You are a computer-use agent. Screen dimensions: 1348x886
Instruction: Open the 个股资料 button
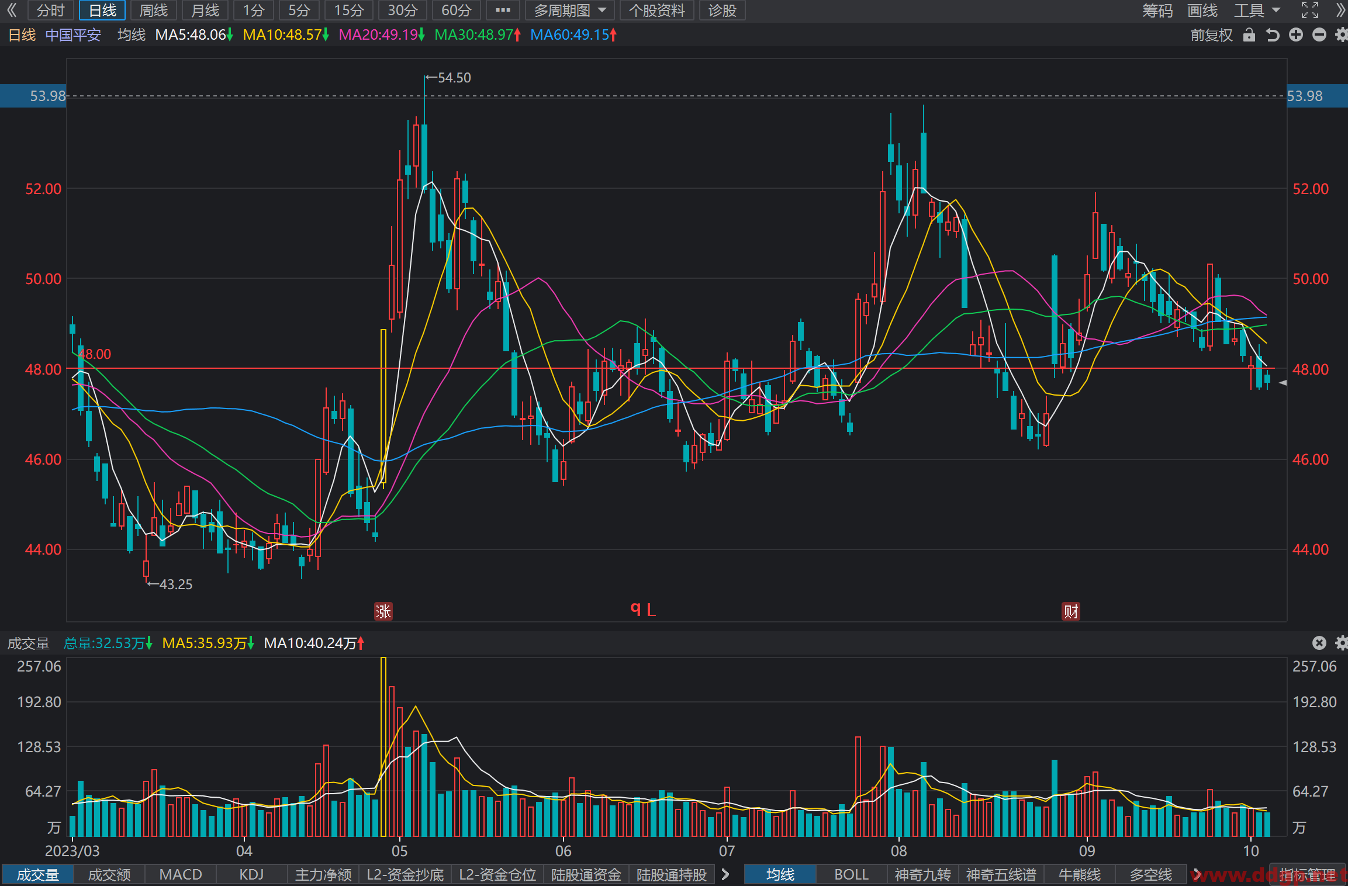click(x=656, y=10)
